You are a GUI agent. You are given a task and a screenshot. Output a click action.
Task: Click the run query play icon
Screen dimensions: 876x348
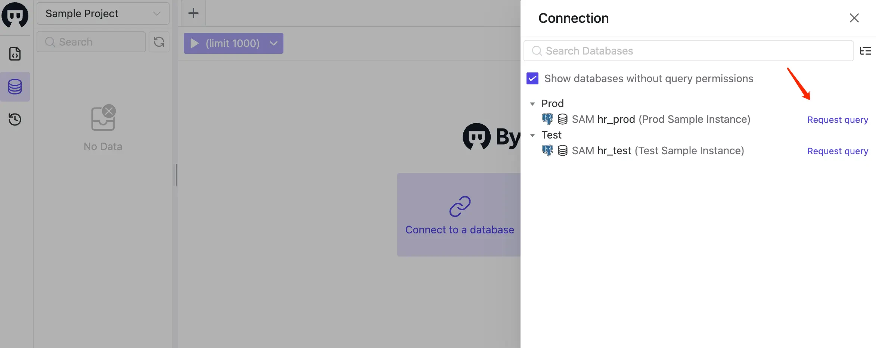(x=195, y=43)
